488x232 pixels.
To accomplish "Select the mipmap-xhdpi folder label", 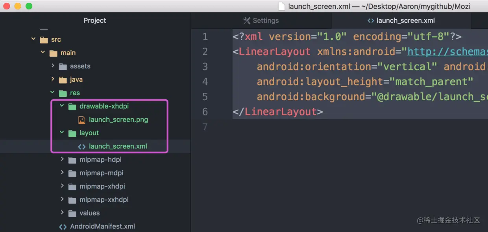I will click(x=102, y=186).
